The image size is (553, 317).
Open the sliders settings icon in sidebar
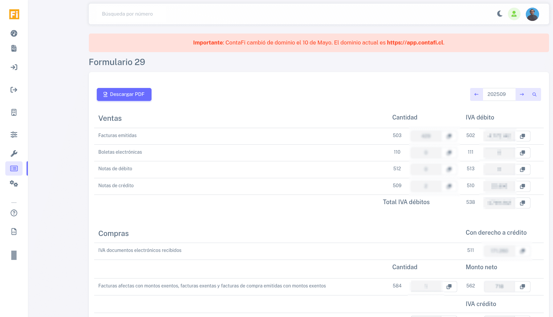pos(14,135)
